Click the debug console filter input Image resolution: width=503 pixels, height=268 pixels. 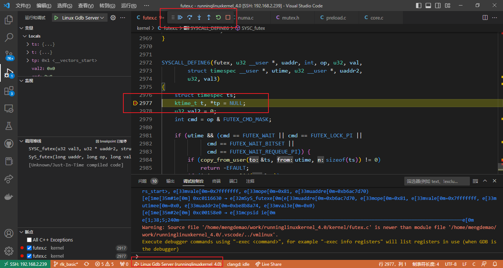point(437,181)
